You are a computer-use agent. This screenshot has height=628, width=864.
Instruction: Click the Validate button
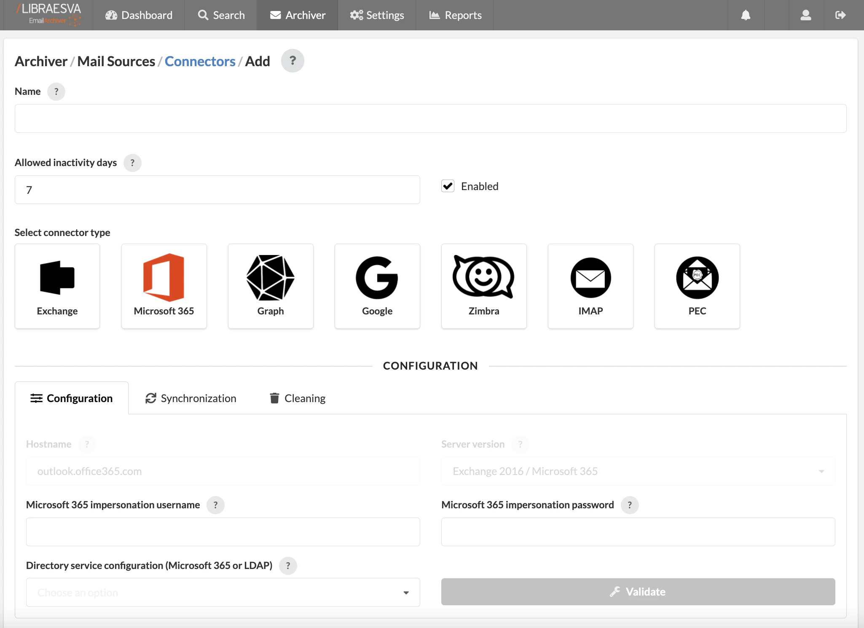pyautogui.click(x=637, y=591)
